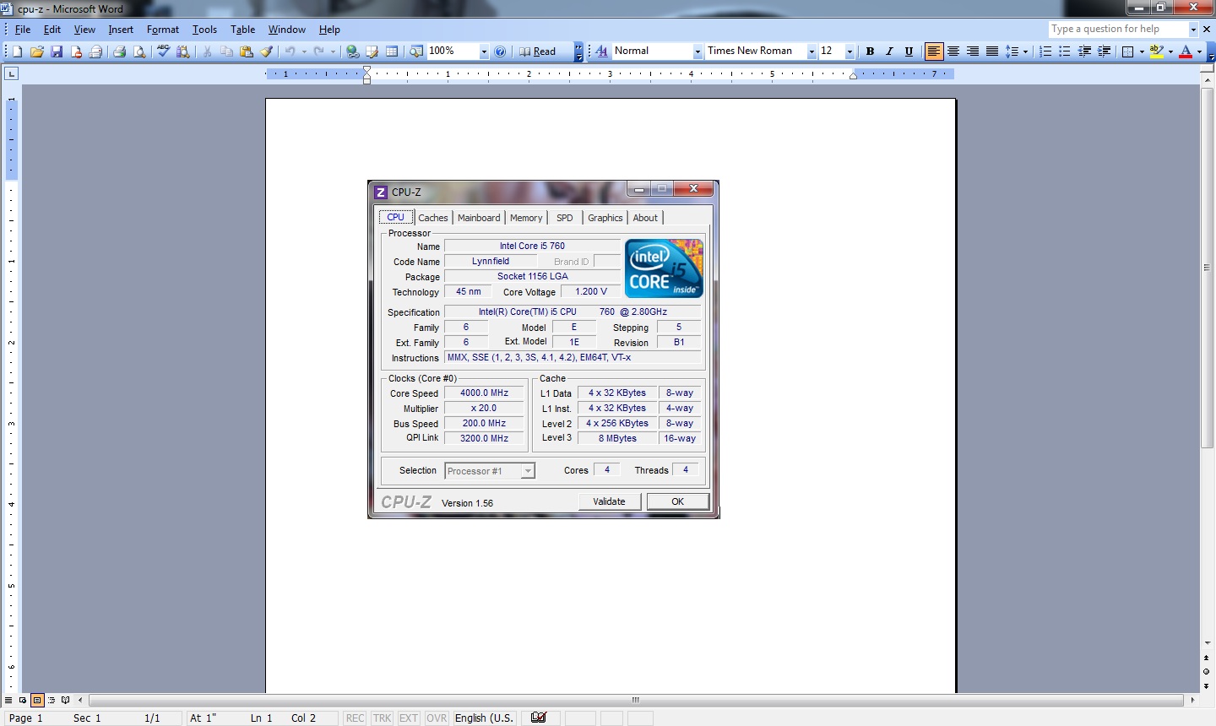Save the document with the floppy icon
The width and height of the screenshot is (1216, 726).
(57, 51)
